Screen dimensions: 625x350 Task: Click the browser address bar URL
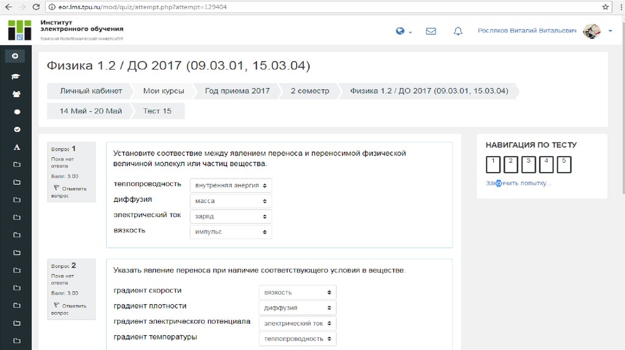[142, 7]
